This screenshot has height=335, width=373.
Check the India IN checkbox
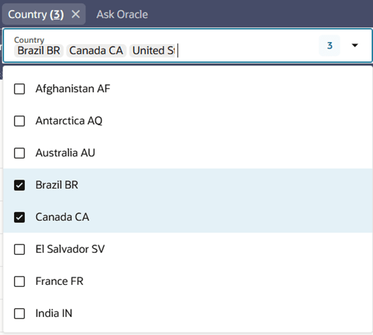point(19,314)
